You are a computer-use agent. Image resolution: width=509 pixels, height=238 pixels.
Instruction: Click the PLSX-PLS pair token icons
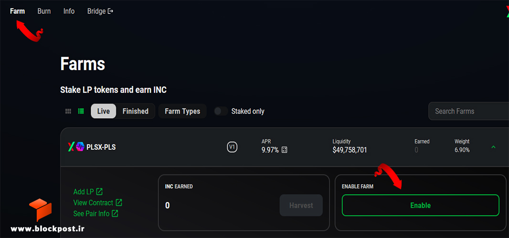pos(76,147)
